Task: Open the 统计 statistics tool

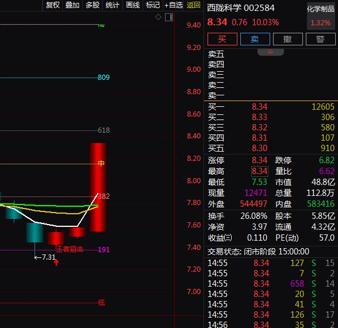Action: tap(112, 5)
